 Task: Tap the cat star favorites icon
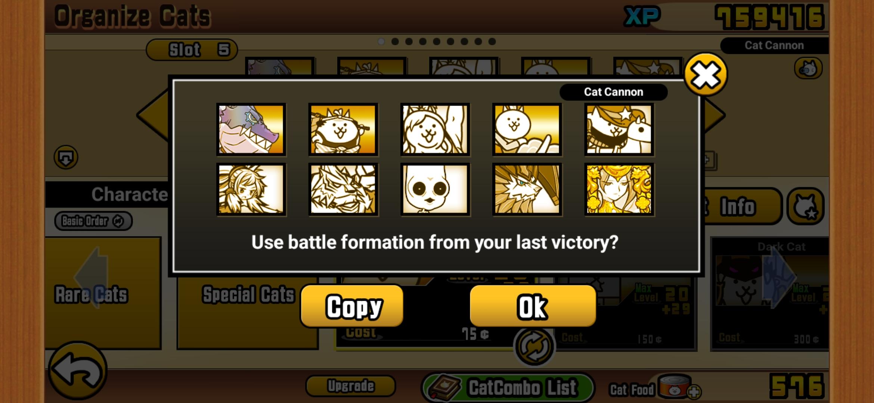805,206
